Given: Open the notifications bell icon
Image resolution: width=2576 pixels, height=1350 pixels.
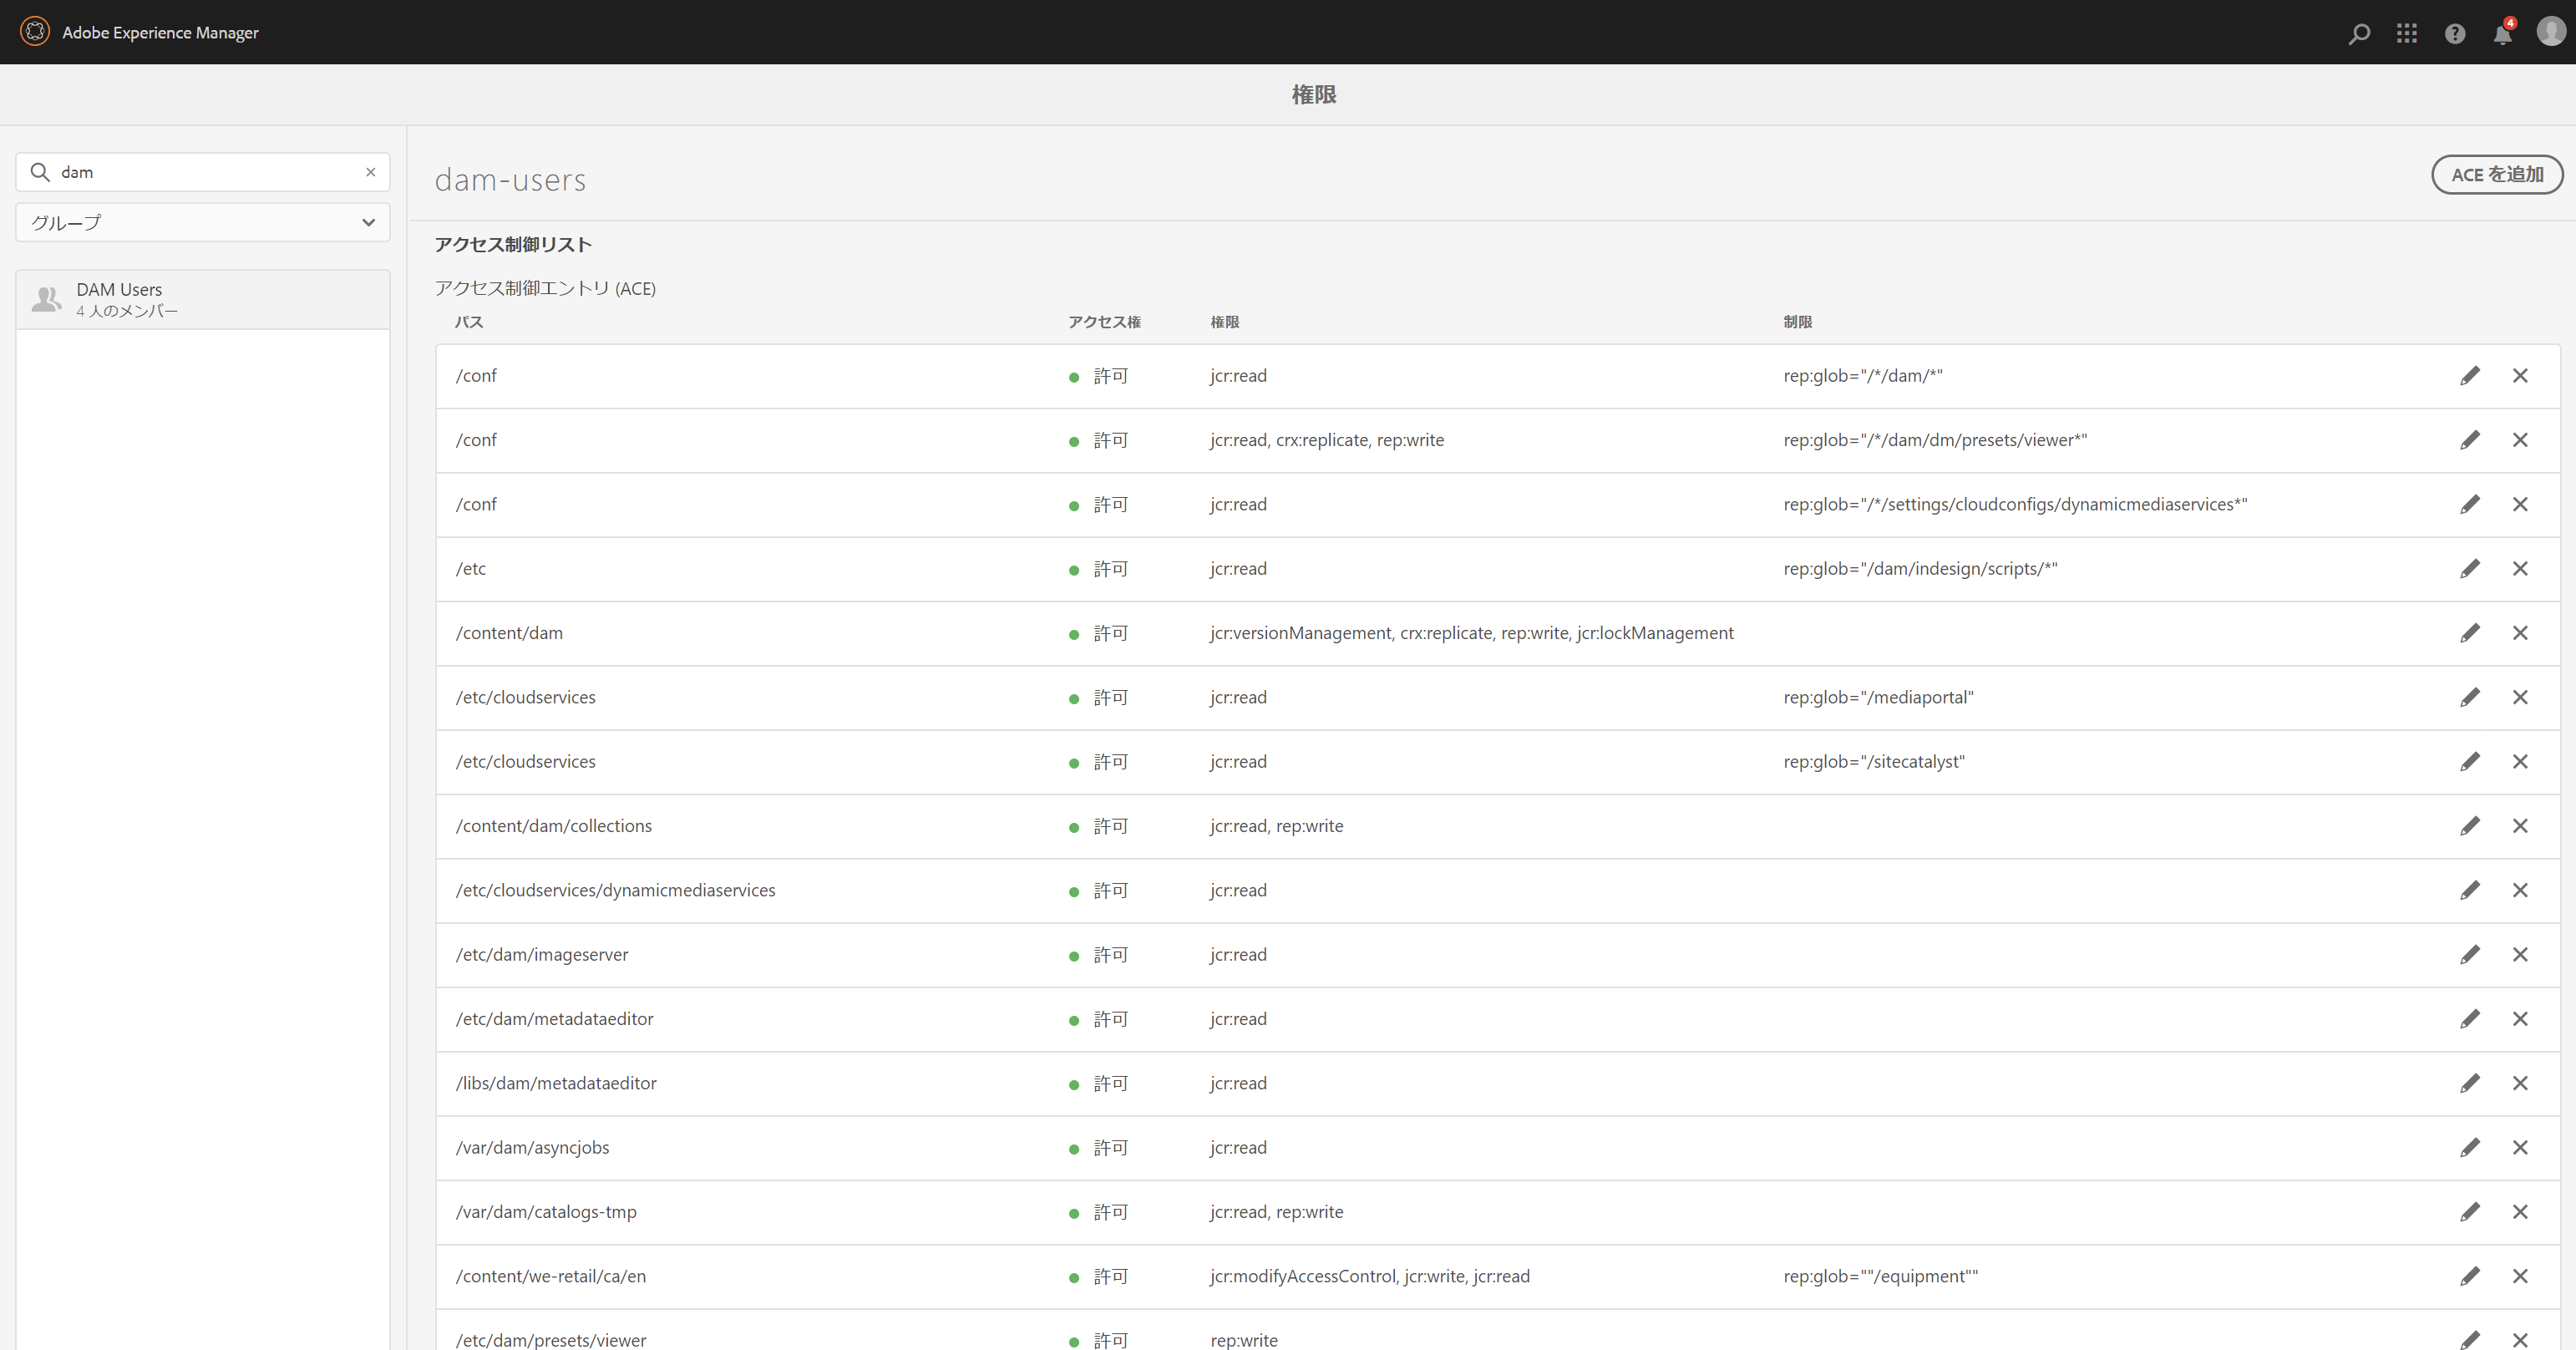Looking at the screenshot, I should pyautogui.click(x=2502, y=35).
